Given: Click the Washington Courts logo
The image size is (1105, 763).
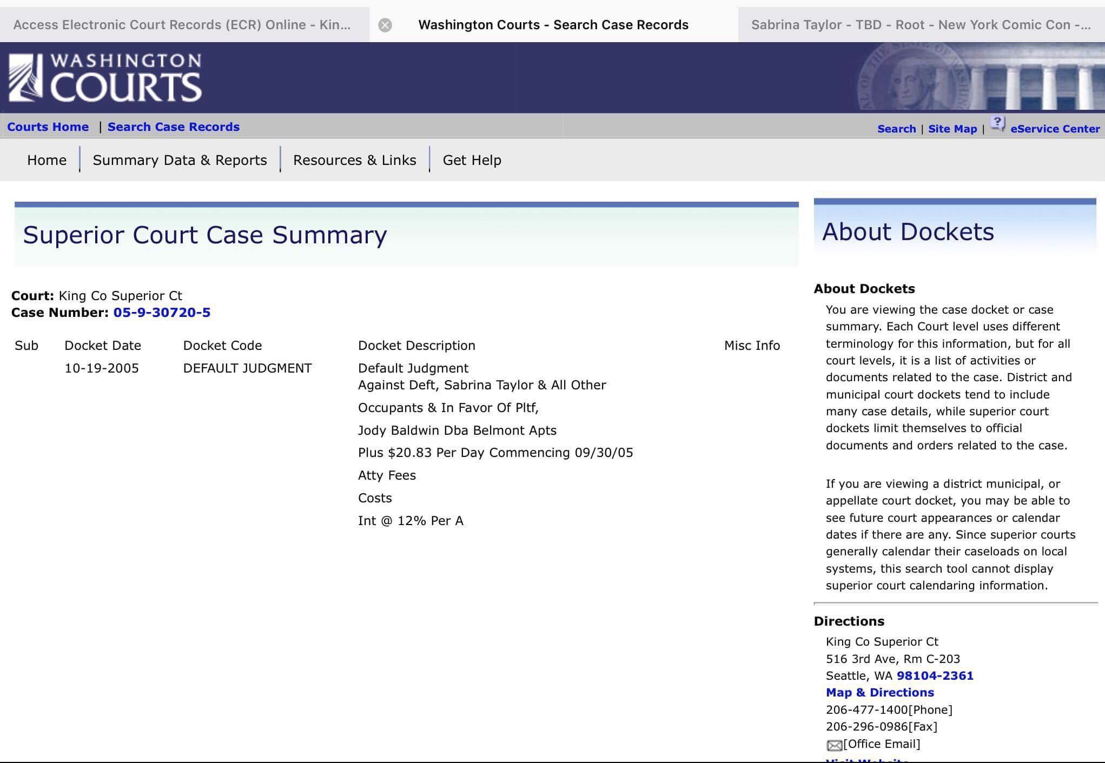Looking at the screenshot, I should tap(105, 77).
